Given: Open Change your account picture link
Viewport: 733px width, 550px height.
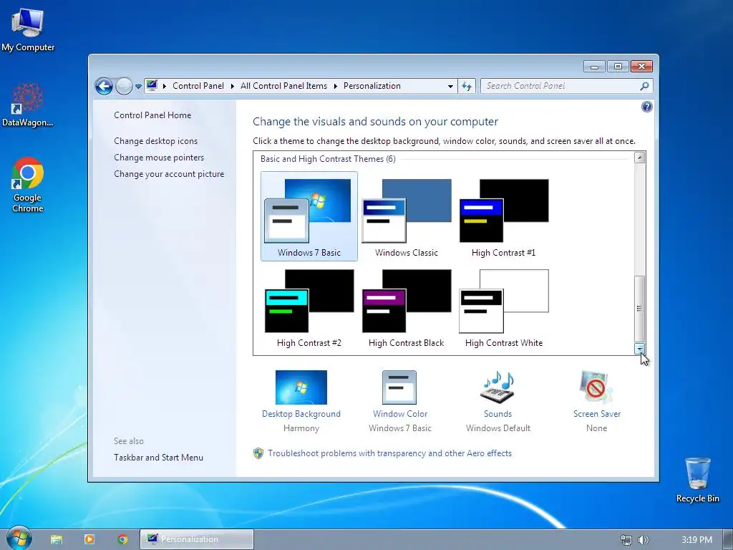Looking at the screenshot, I should 169,173.
